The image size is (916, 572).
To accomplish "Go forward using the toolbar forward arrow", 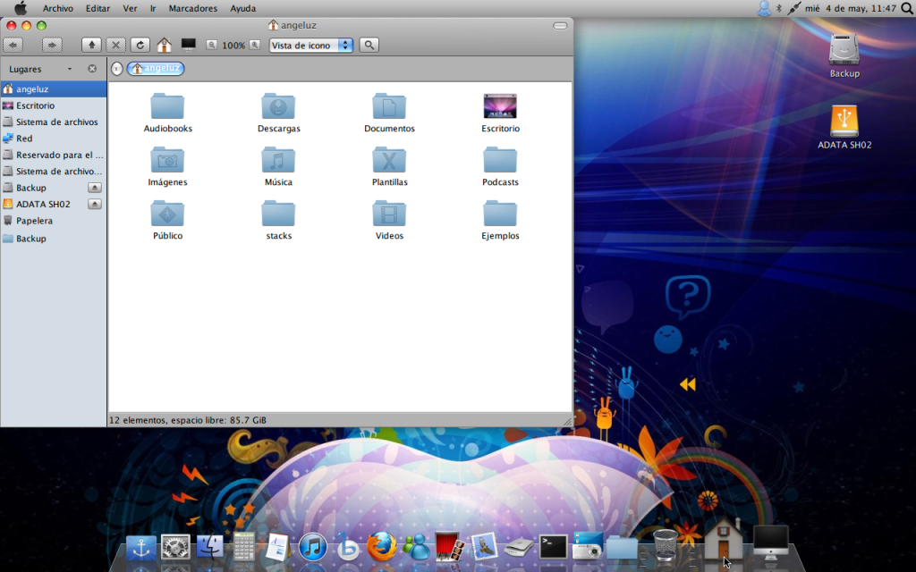I will (52, 45).
